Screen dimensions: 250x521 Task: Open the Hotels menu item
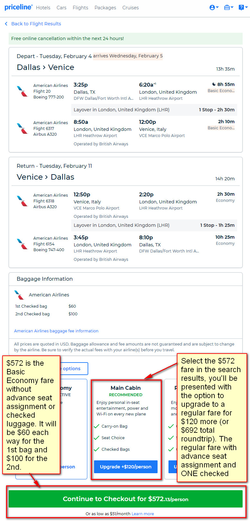(43, 8)
